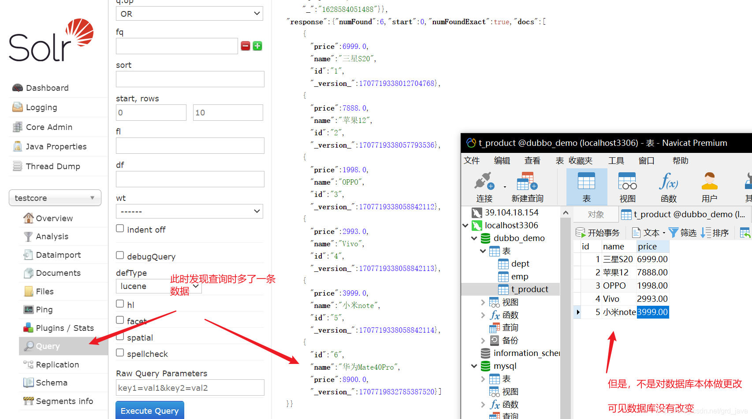
Task: Open the Solr Dashboard page
Action: click(x=47, y=88)
